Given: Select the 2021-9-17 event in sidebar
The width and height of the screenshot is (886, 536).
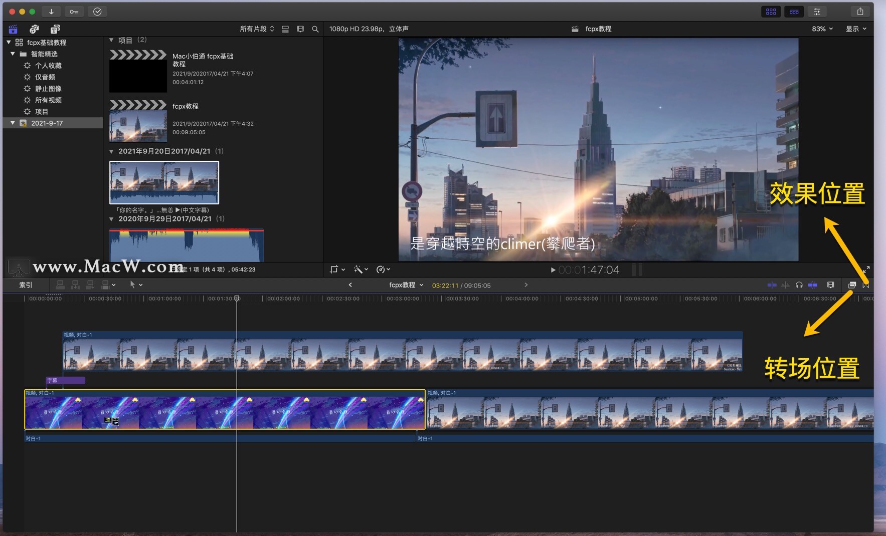Looking at the screenshot, I should (x=47, y=123).
